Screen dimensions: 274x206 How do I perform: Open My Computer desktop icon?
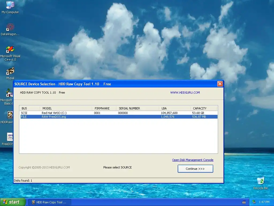(10, 7)
